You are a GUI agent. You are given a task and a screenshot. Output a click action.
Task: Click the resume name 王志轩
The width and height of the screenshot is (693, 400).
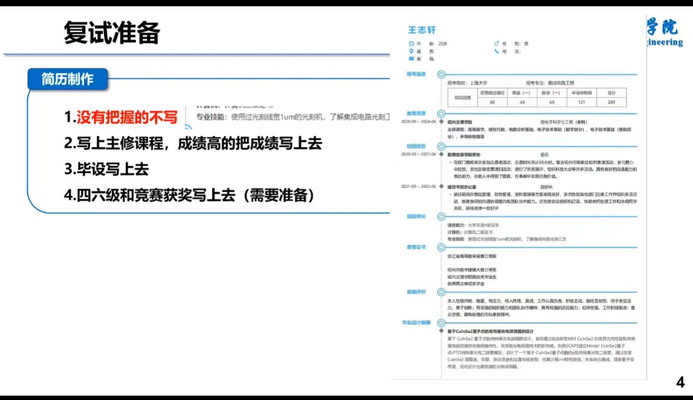pyautogui.click(x=422, y=30)
